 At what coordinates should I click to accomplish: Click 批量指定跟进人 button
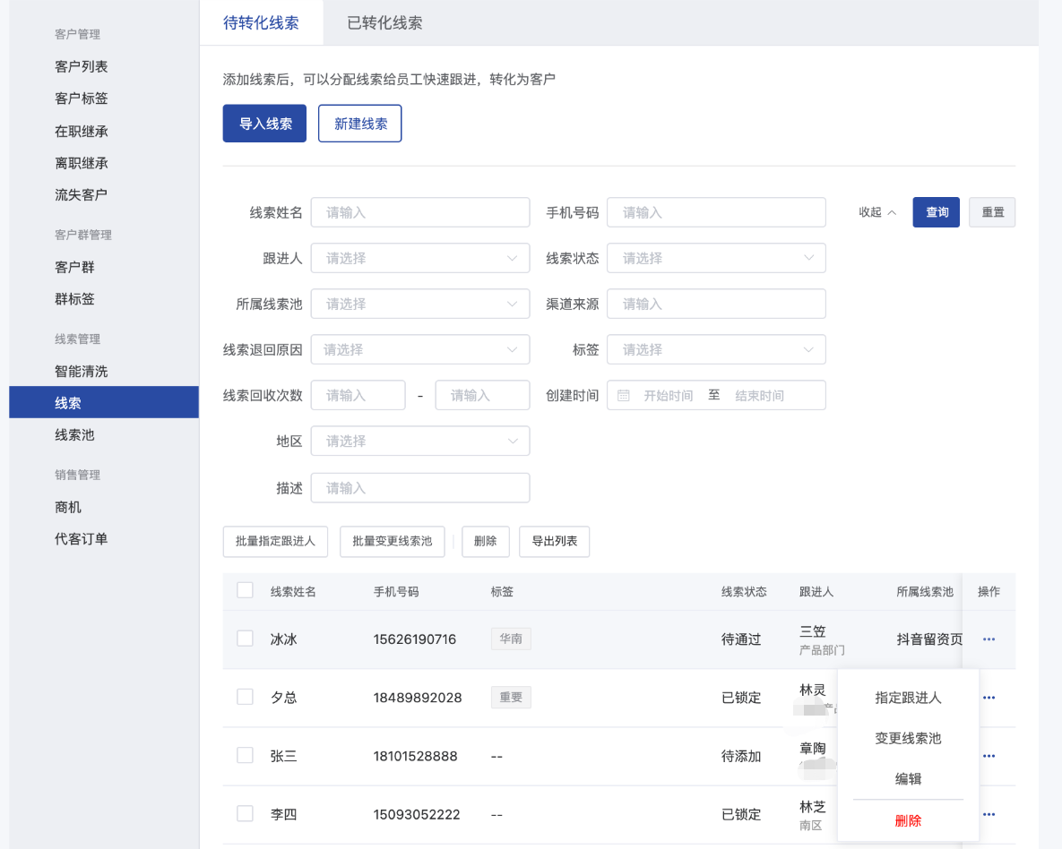click(x=275, y=542)
